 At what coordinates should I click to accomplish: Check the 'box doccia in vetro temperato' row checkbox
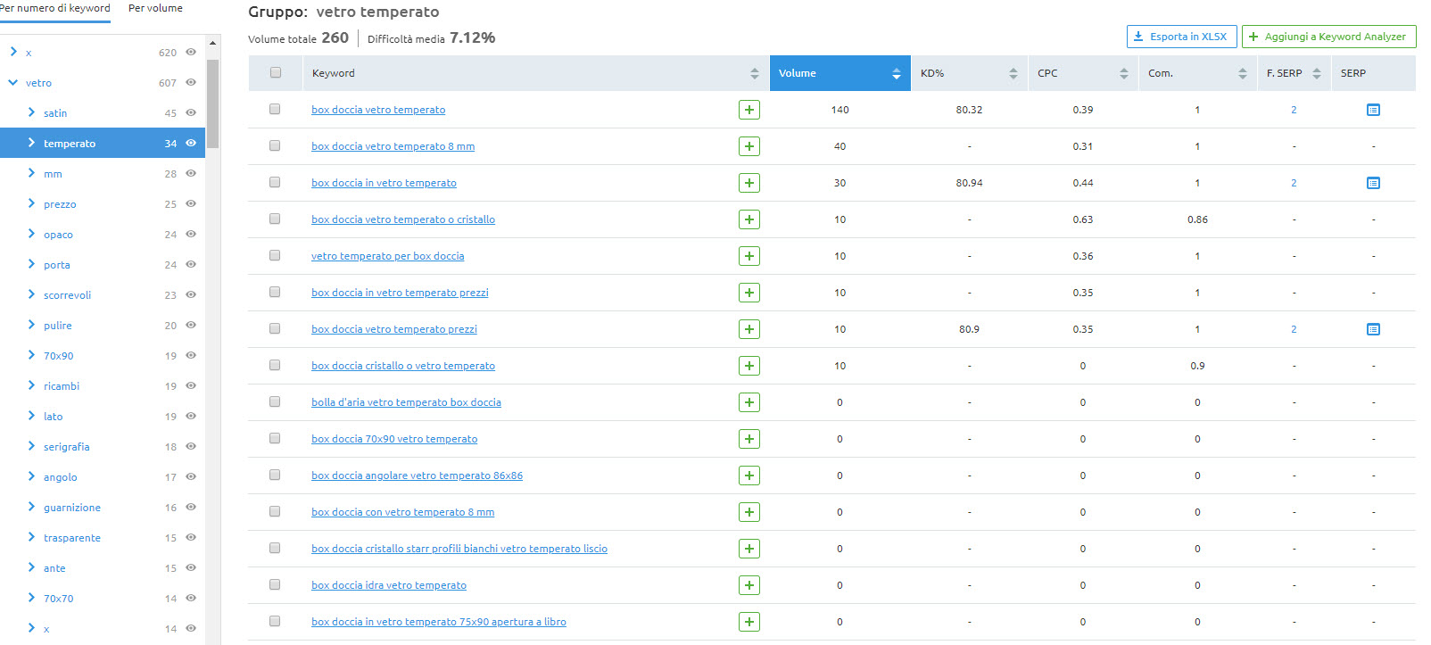click(x=275, y=182)
